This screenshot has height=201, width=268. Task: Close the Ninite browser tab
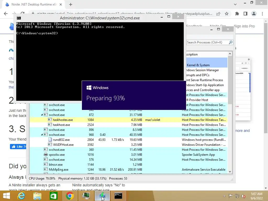coord(61,5)
